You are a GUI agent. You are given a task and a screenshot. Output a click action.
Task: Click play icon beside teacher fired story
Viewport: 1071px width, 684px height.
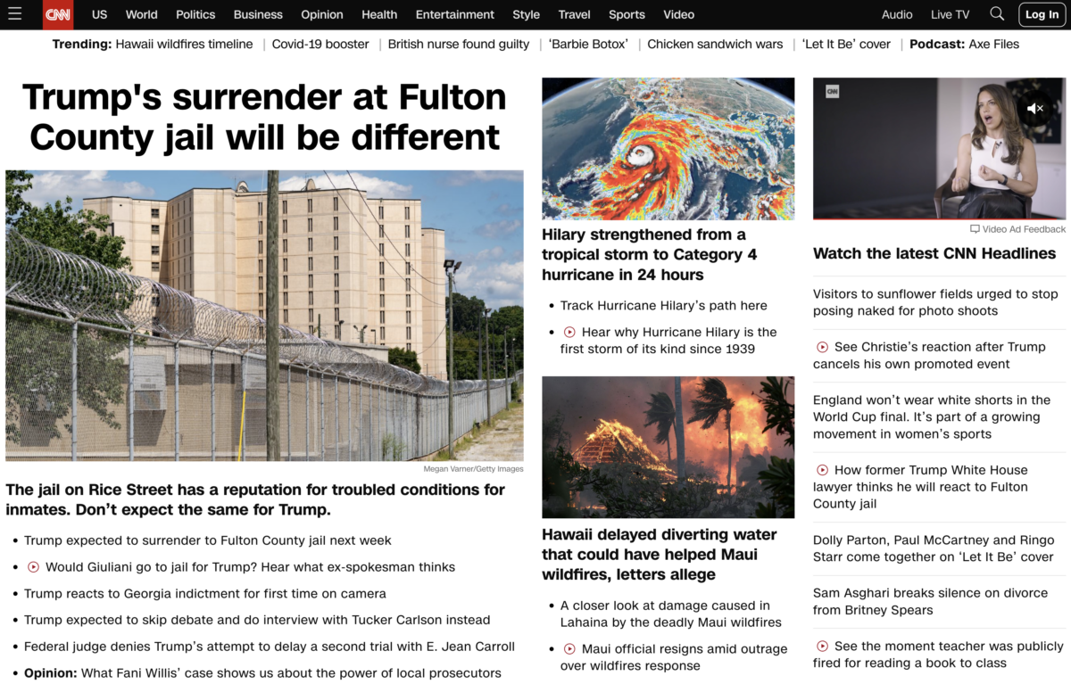(x=822, y=647)
